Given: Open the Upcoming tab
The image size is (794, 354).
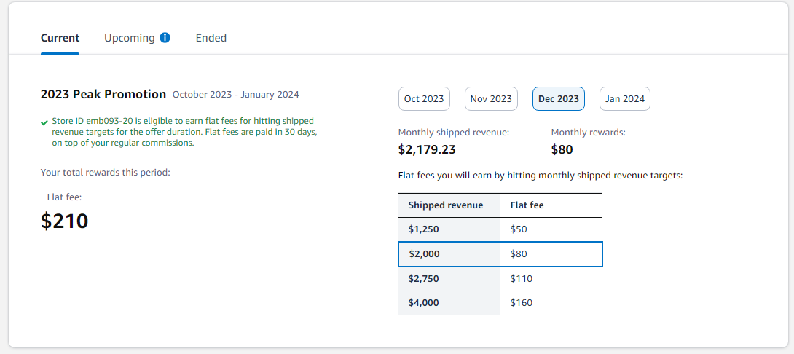Looking at the screenshot, I should (129, 37).
